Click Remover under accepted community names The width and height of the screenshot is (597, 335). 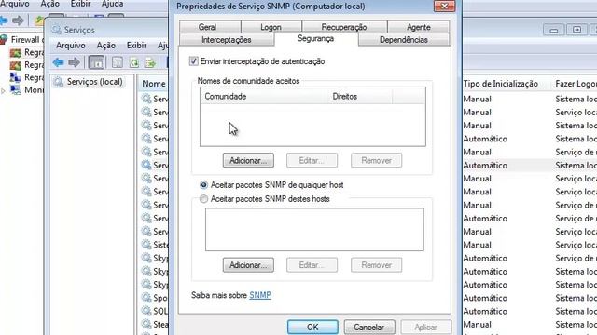376,160
